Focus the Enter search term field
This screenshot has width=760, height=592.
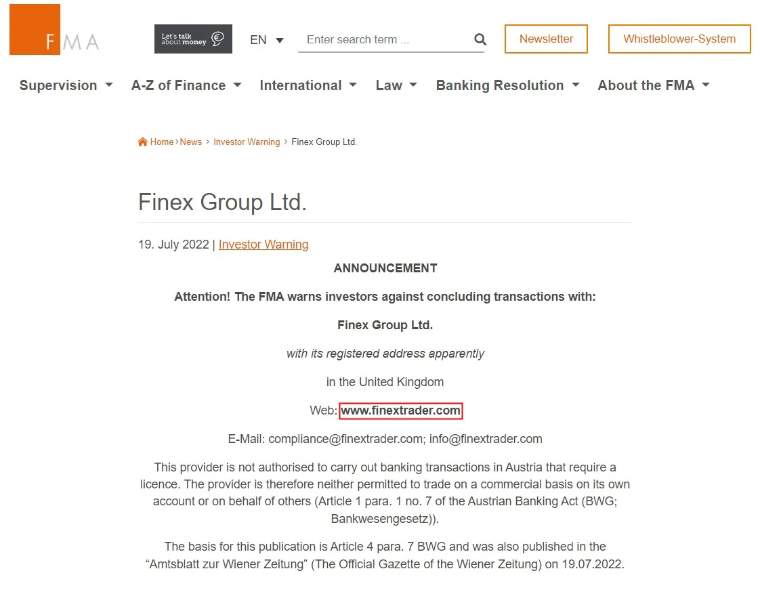385,40
